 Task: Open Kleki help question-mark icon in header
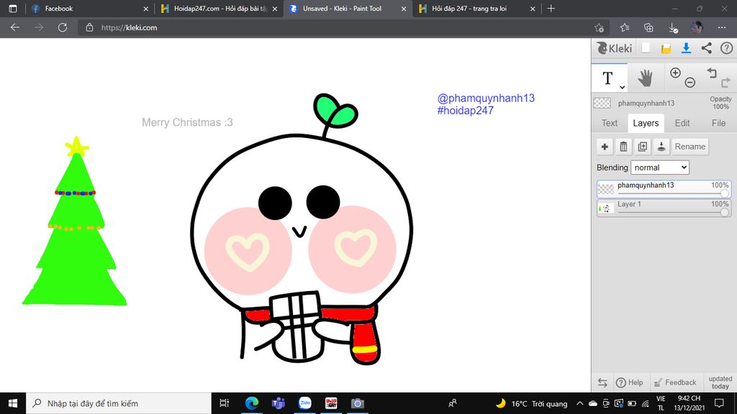tap(726, 48)
